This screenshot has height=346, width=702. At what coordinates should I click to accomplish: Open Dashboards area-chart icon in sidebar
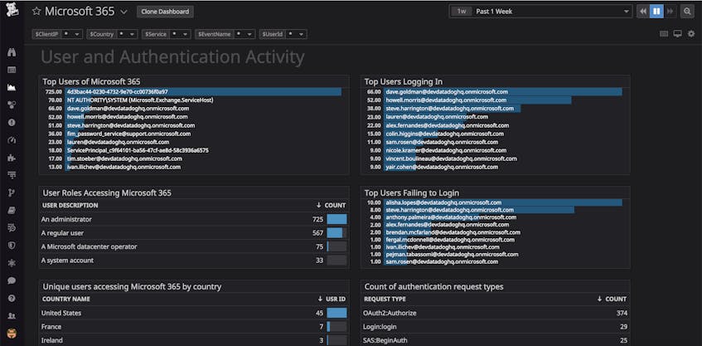click(12, 87)
